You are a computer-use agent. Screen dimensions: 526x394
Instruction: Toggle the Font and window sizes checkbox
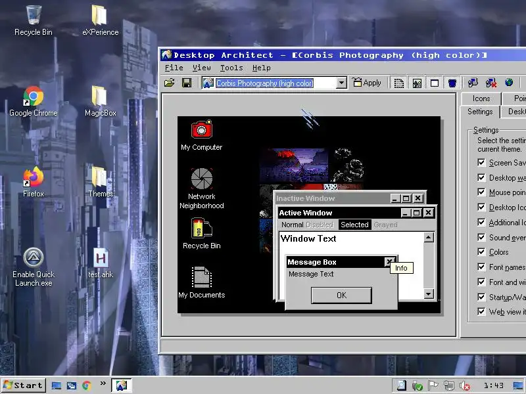(x=481, y=282)
